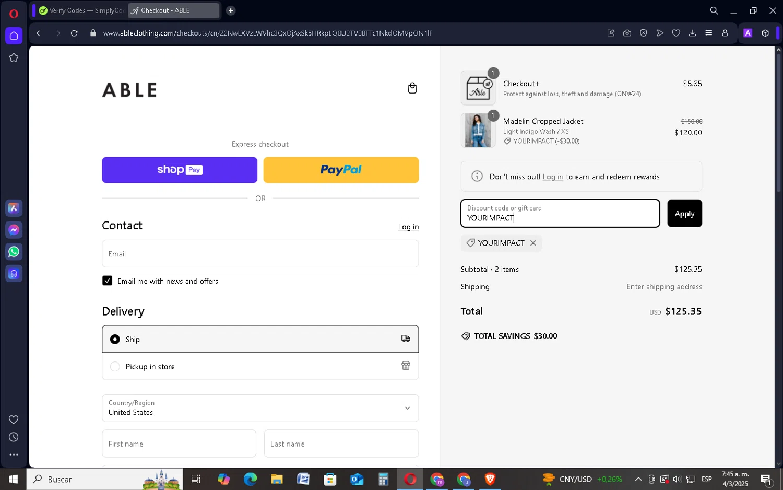The width and height of the screenshot is (783, 490).
Task: Click the Checkout+ product thumbnail
Action: pyautogui.click(x=478, y=88)
